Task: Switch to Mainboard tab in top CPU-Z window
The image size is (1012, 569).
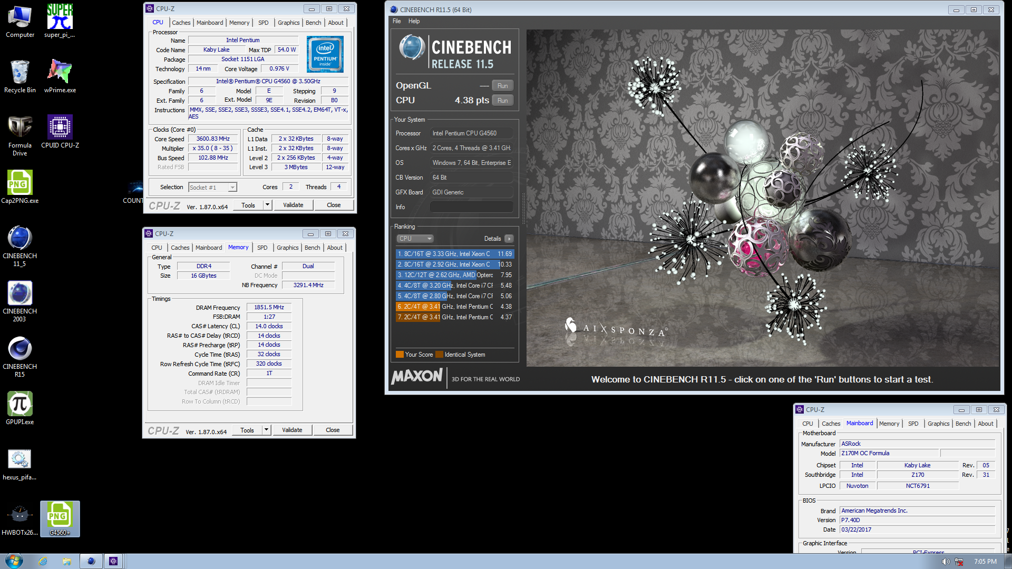Action: 210,23
